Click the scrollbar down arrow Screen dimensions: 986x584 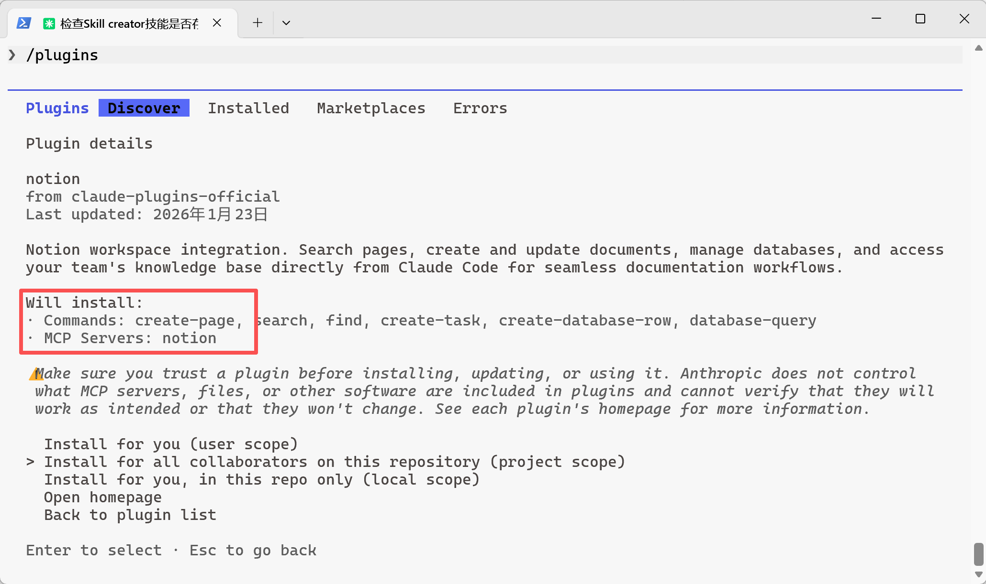click(x=979, y=574)
